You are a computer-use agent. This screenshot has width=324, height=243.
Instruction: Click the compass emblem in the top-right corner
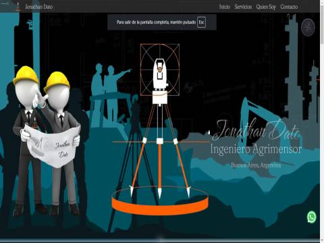pyautogui.click(x=308, y=28)
